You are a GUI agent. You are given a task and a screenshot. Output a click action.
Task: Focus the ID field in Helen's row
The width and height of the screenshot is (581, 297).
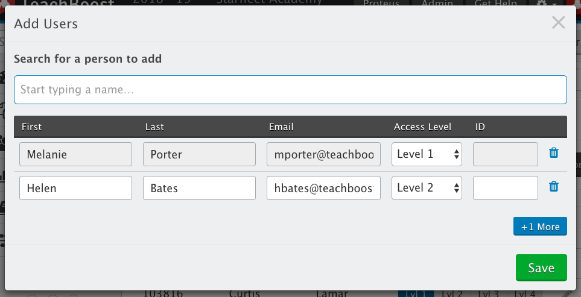pyautogui.click(x=506, y=188)
